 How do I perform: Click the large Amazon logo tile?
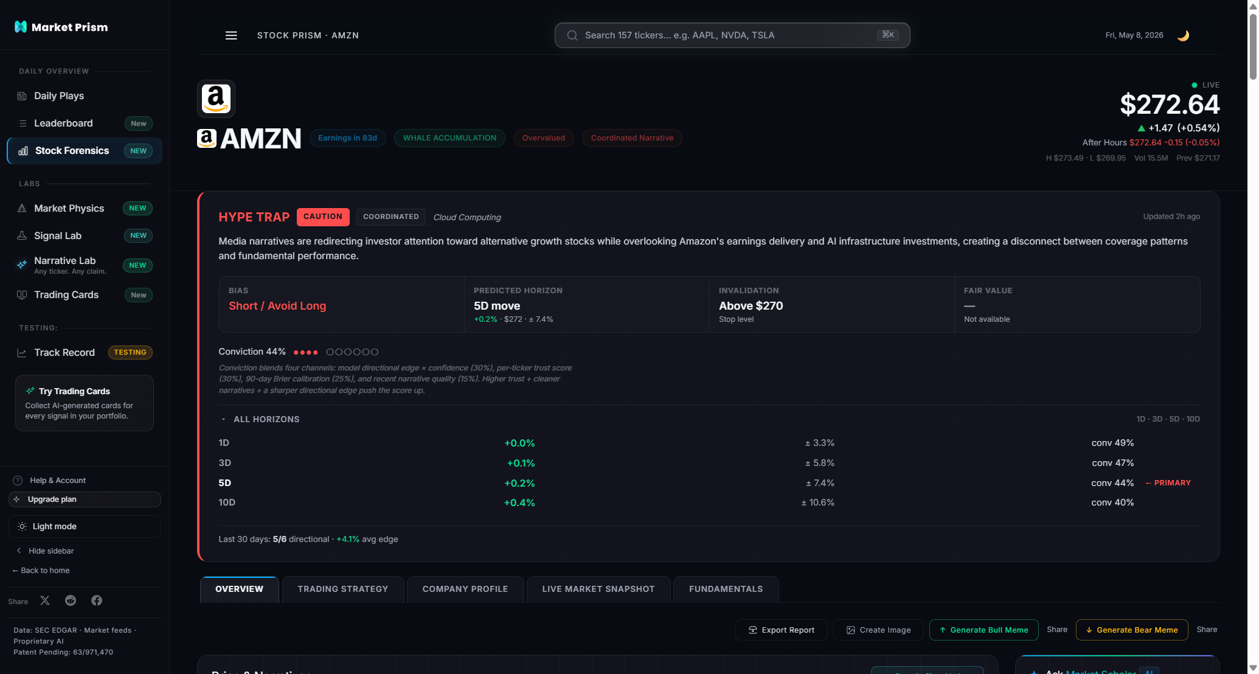[216, 99]
